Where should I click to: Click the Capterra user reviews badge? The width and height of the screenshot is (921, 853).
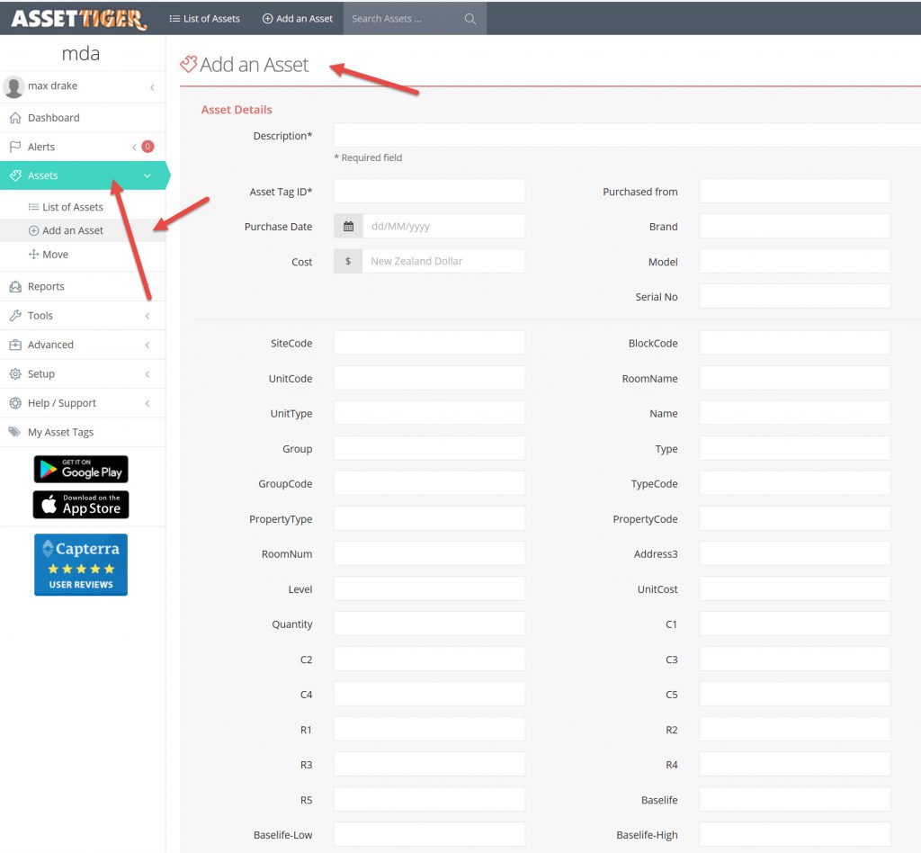(81, 565)
